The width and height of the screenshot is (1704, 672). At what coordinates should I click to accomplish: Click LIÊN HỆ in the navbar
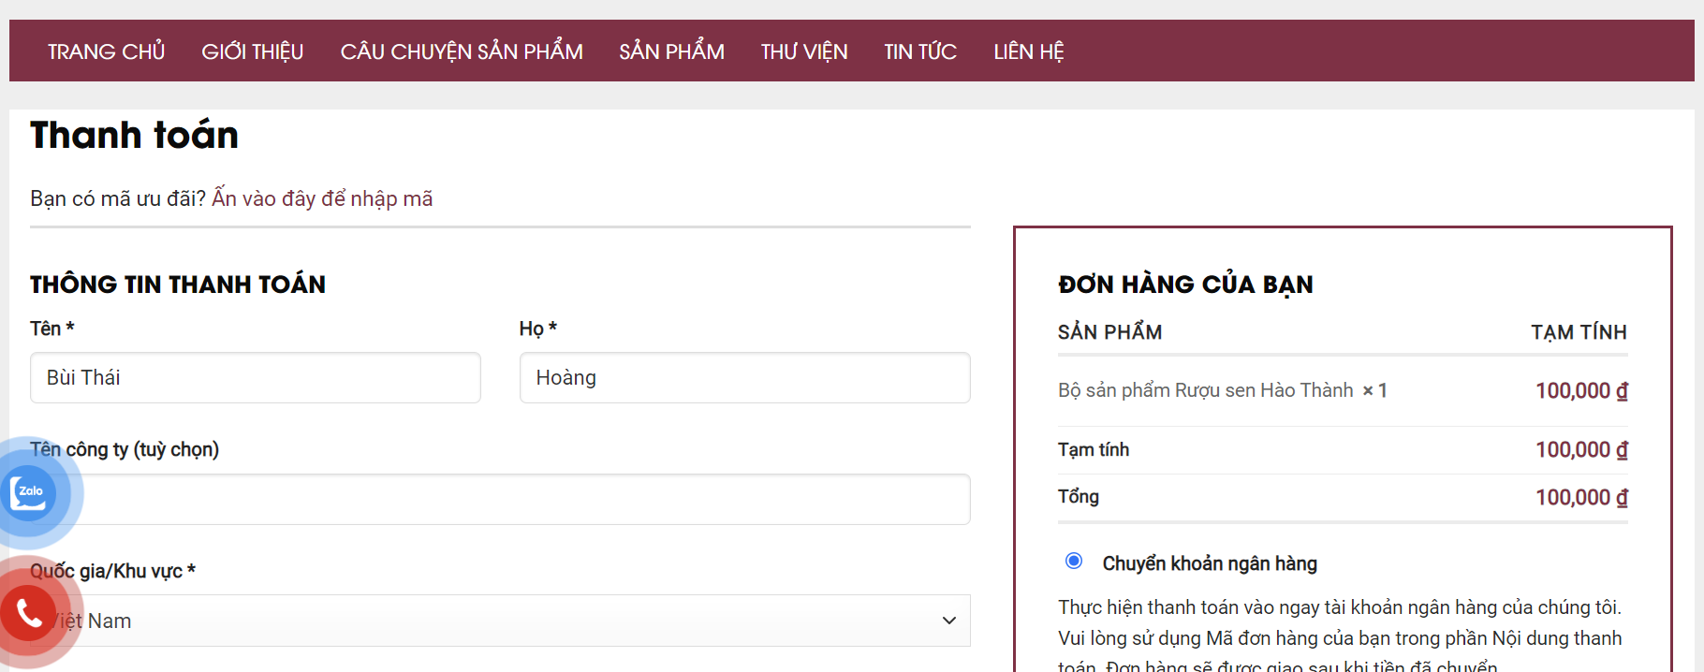(x=1028, y=51)
